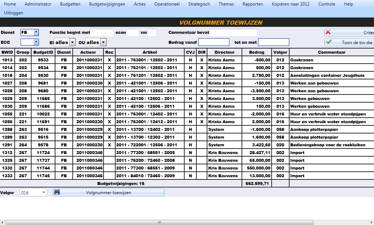
Task: Click BudgetID 11691 cell
Action: click(43, 122)
